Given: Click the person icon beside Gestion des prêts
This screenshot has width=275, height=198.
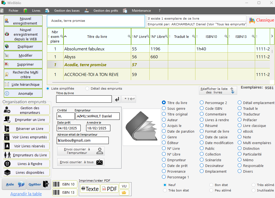Looking at the screenshot, I should click(x=86, y=11).
